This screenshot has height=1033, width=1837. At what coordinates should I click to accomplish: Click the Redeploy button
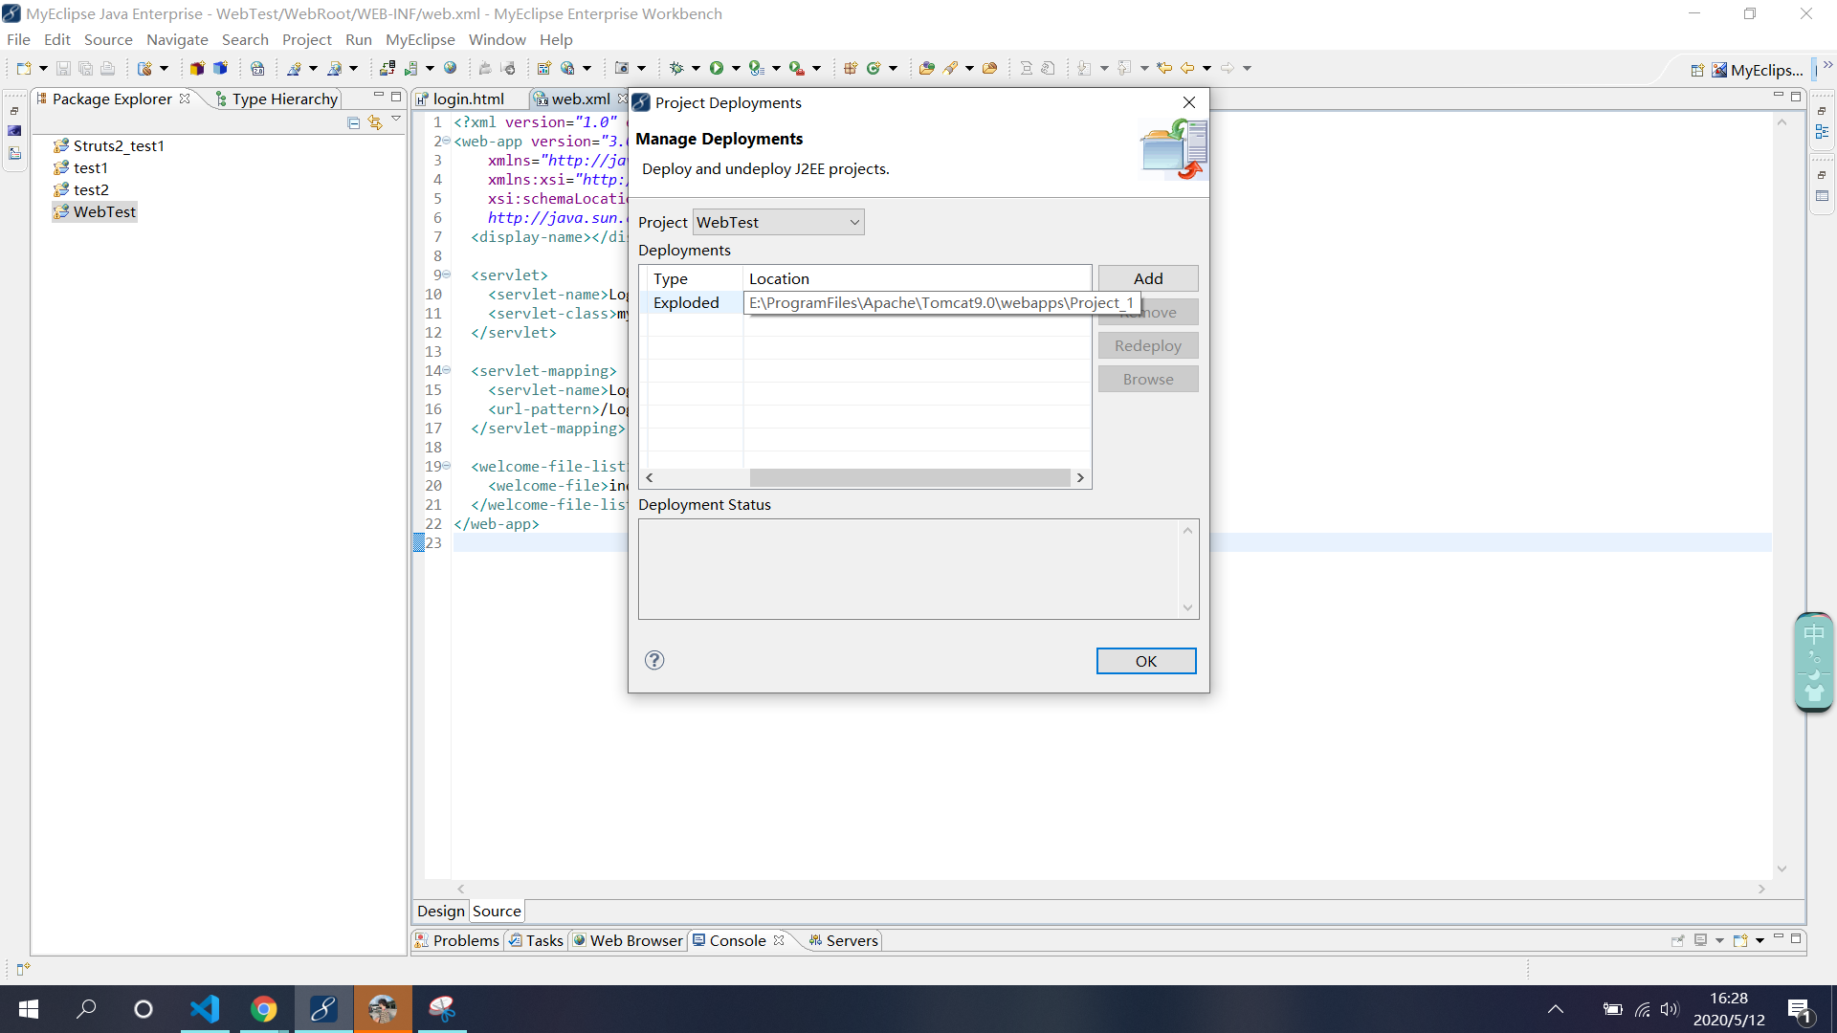point(1148,345)
